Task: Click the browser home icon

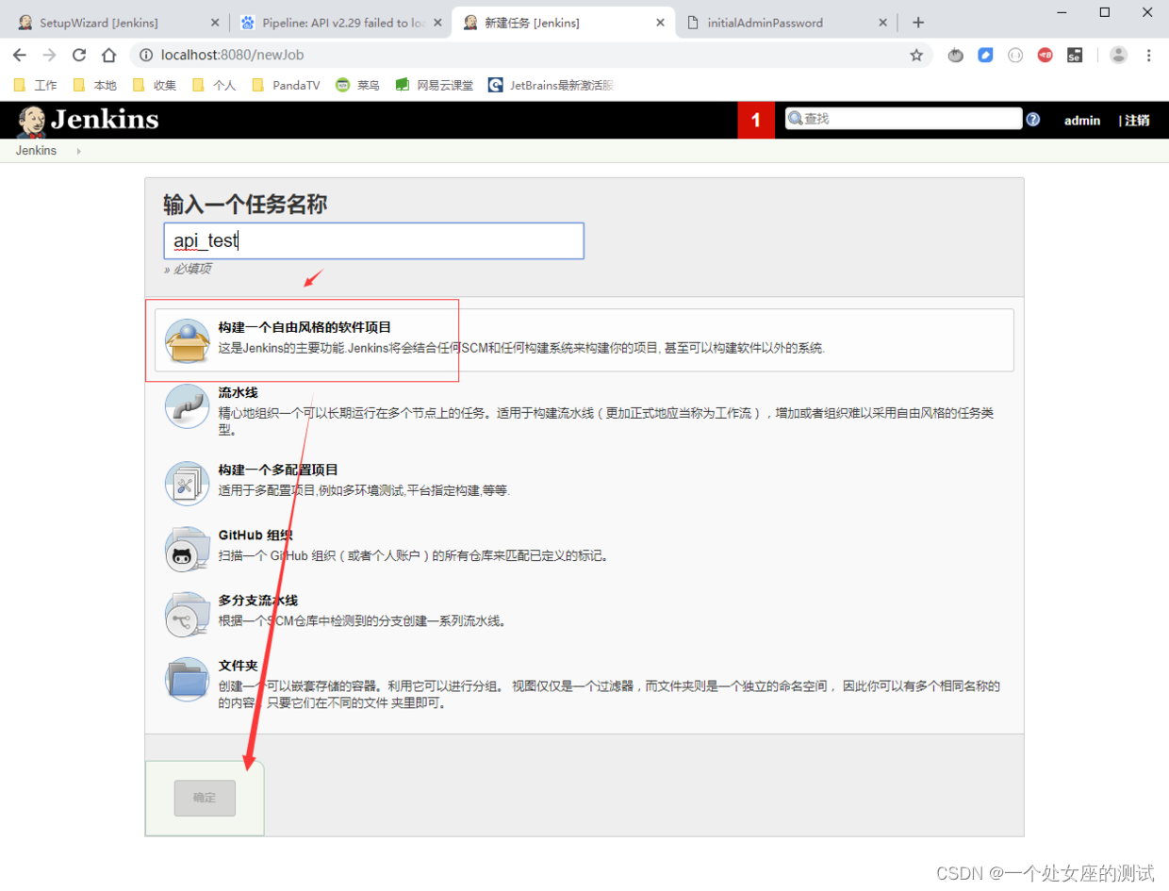Action: click(x=109, y=55)
